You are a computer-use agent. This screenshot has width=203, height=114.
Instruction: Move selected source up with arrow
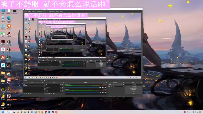pos(52,94)
